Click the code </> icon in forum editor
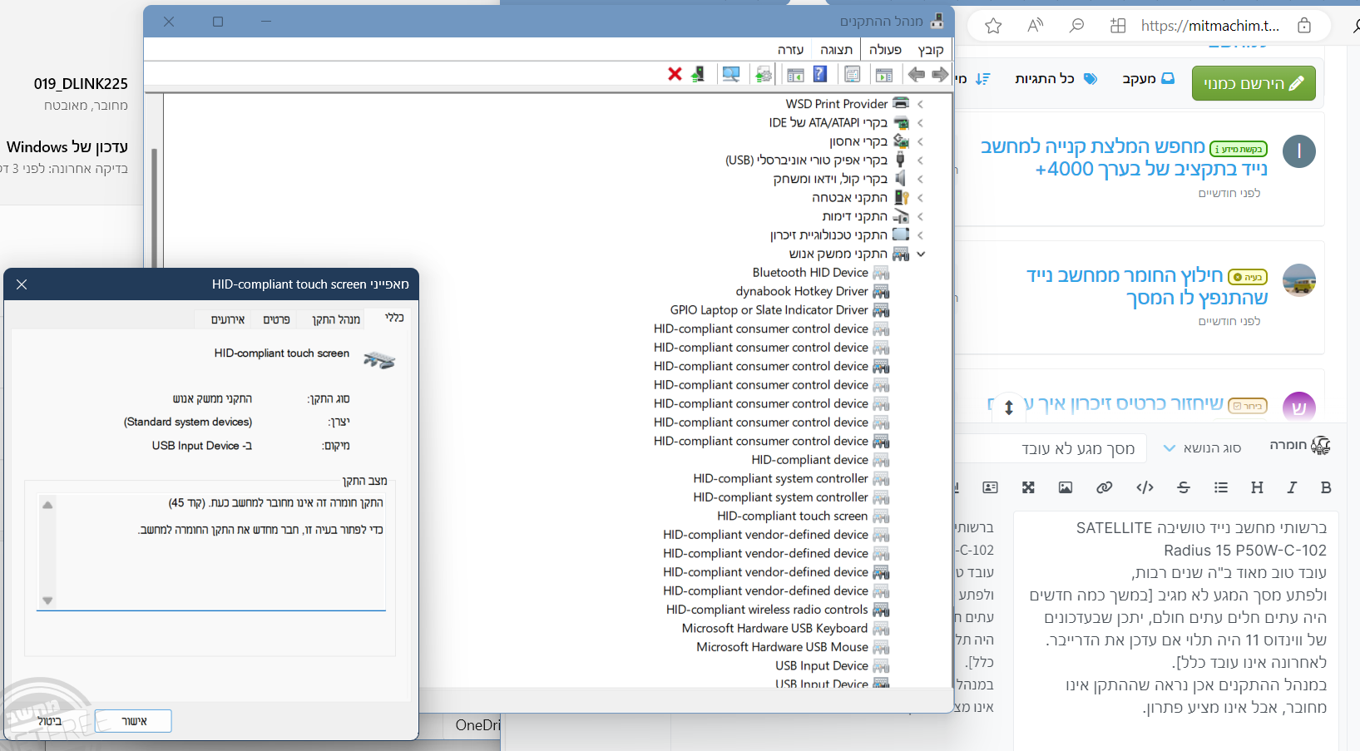1360x751 pixels. point(1145,487)
